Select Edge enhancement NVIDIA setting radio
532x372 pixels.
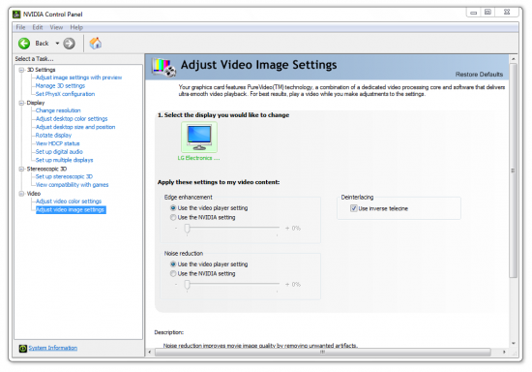click(x=173, y=217)
